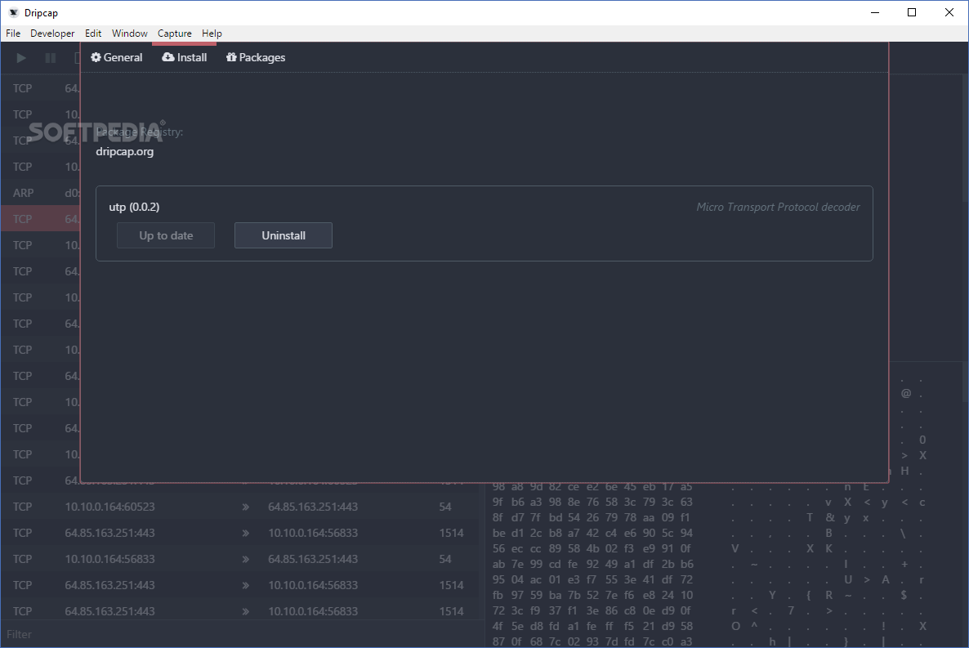Open the Capture menu
The width and height of the screenshot is (969, 648).
pos(174,34)
